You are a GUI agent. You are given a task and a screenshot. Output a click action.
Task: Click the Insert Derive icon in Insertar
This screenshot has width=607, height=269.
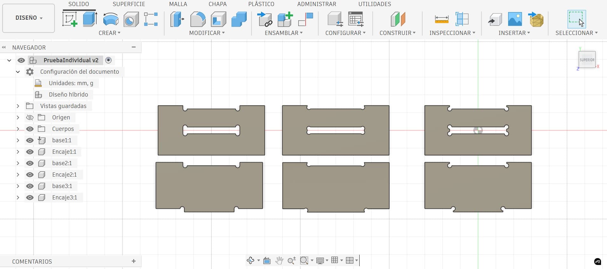[x=495, y=19]
